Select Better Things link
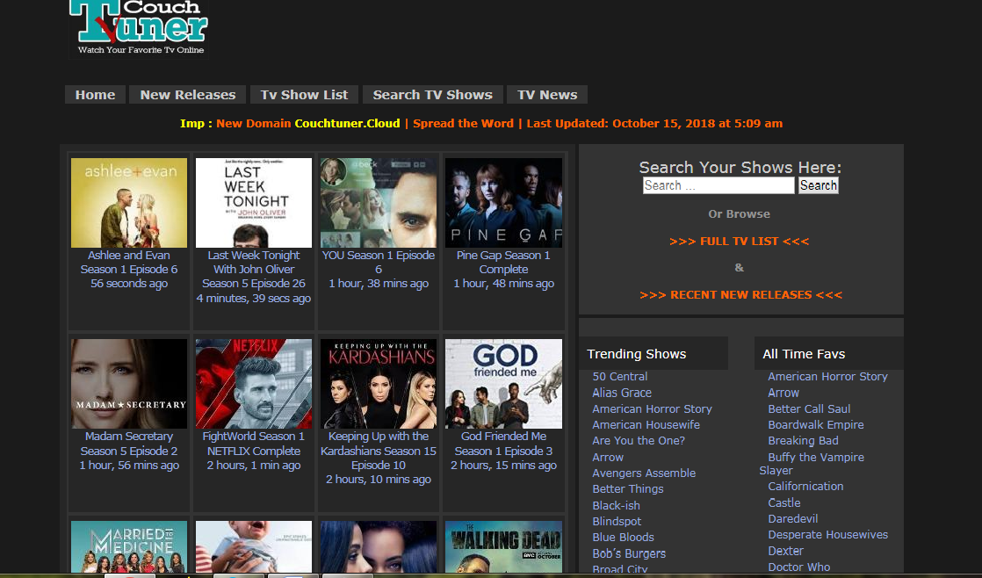The width and height of the screenshot is (982, 578). click(x=627, y=488)
